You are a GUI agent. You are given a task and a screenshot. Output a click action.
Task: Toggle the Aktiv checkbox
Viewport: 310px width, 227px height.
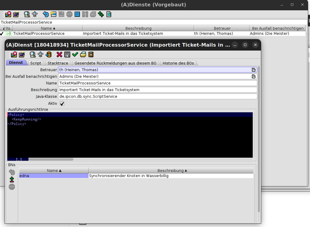coord(62,103)
